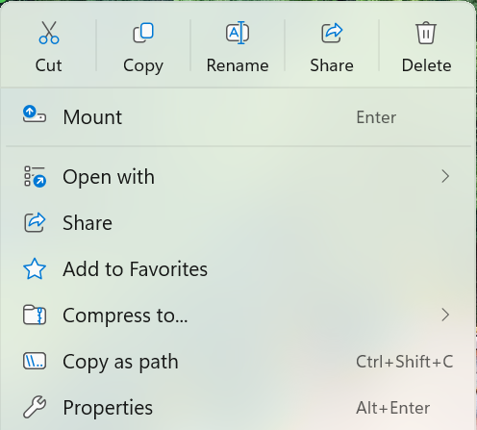Choose Open with from the context menu

[x=238, y=176]
